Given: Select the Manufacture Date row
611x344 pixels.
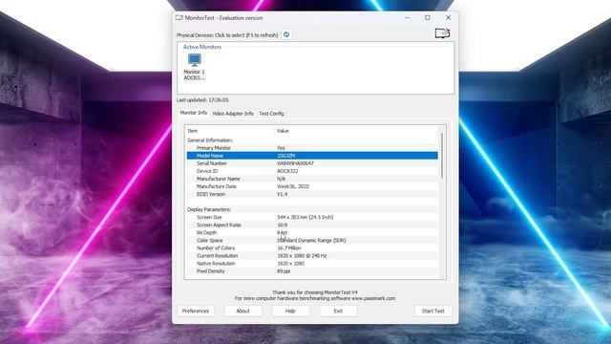Looking at the screenshot, I should click(312, 186).
